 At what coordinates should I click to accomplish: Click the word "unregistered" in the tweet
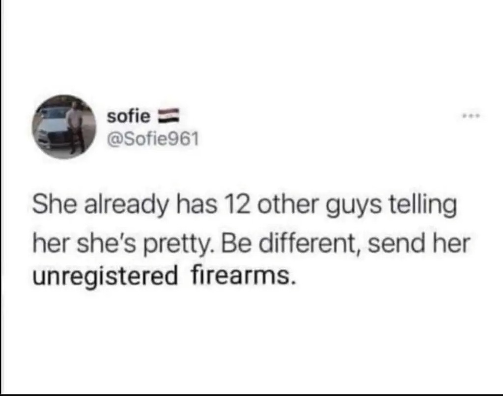[105, 276]
